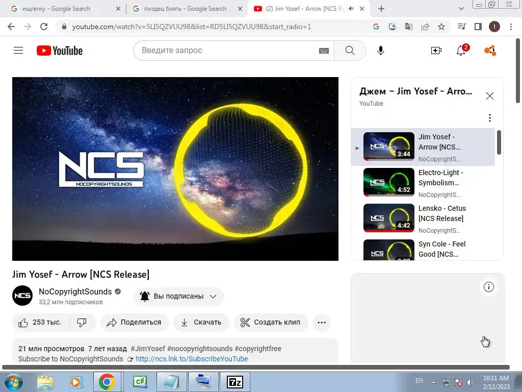Click the video player

coord(175,169)
